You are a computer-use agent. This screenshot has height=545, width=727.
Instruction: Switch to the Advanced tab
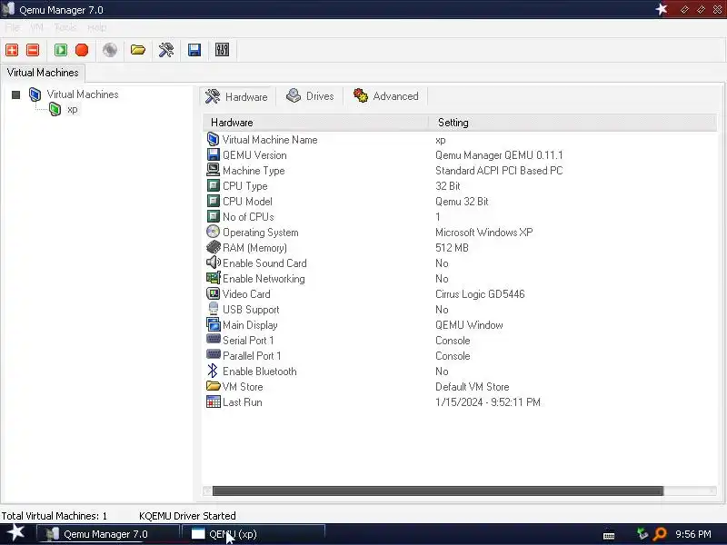[385, 96]
